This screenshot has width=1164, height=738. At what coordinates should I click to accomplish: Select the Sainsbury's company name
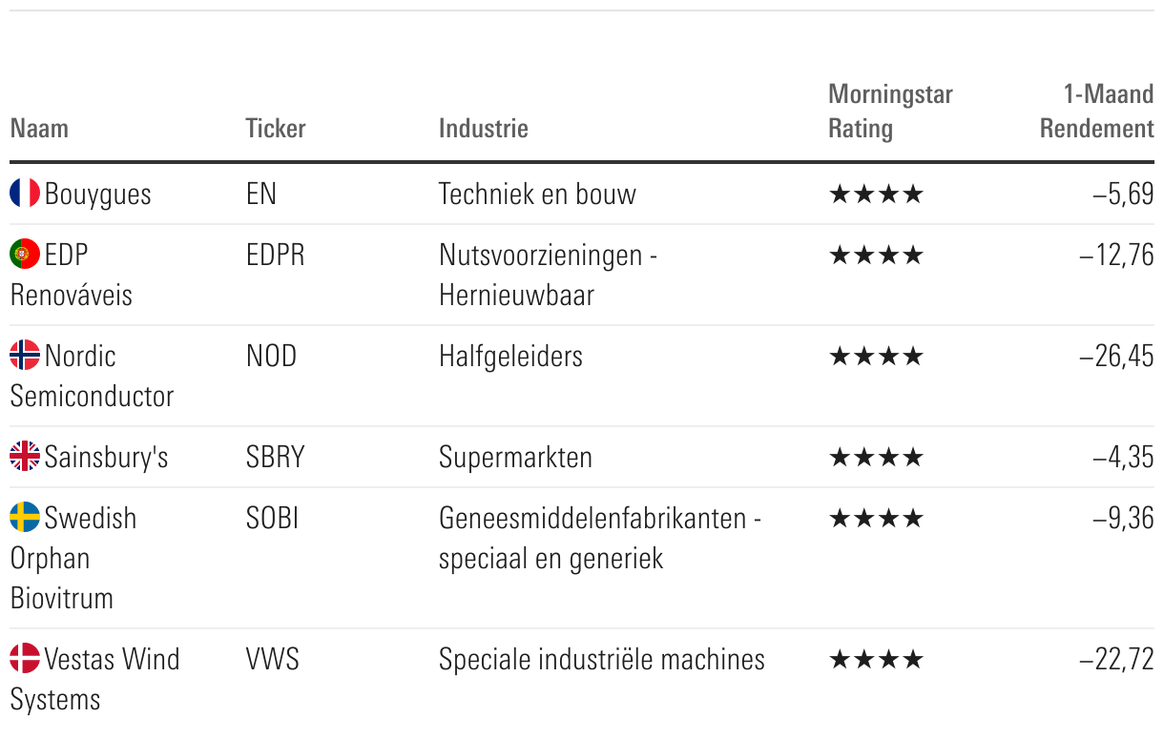tap(106, 458)
